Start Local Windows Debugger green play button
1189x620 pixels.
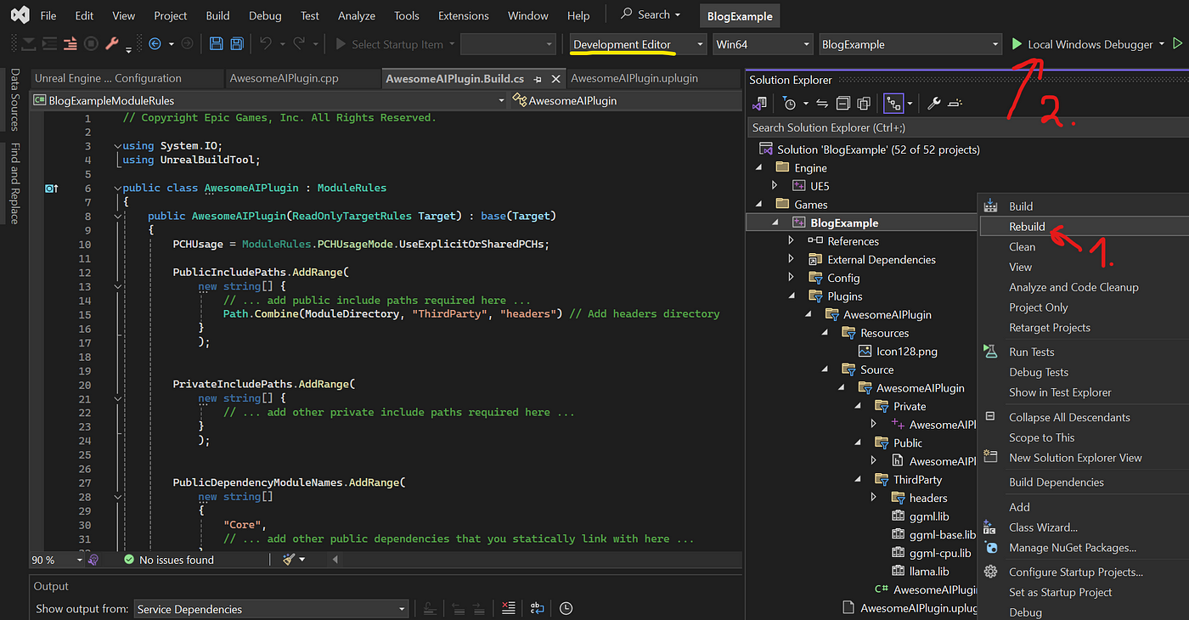pyautogui.click(x=1017, y=44)
